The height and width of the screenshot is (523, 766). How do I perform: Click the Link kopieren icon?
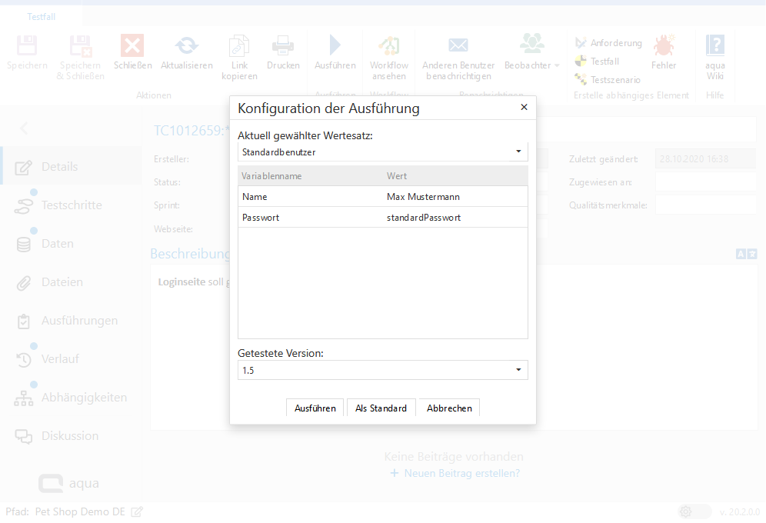(239, 46)
